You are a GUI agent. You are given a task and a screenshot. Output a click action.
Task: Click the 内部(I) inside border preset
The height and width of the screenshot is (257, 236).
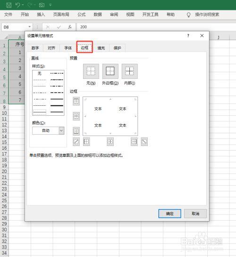[129, 71]
